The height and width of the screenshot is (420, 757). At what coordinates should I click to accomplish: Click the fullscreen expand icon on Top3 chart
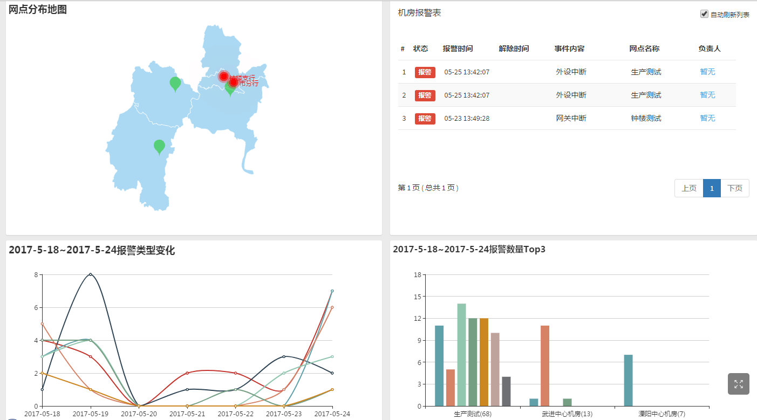pyautogui.click(x=738, y=384)
